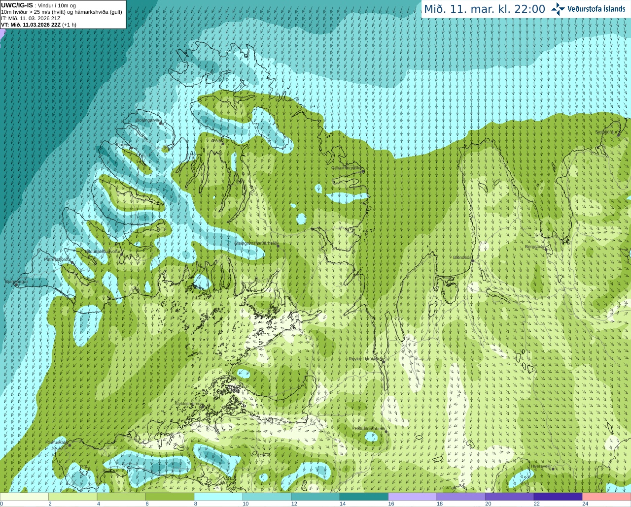Select the Patreksfjörður station marker

pos(72,262)
